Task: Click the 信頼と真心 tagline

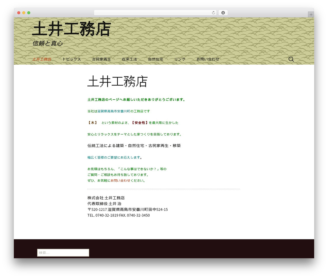Action: [47, 43]
